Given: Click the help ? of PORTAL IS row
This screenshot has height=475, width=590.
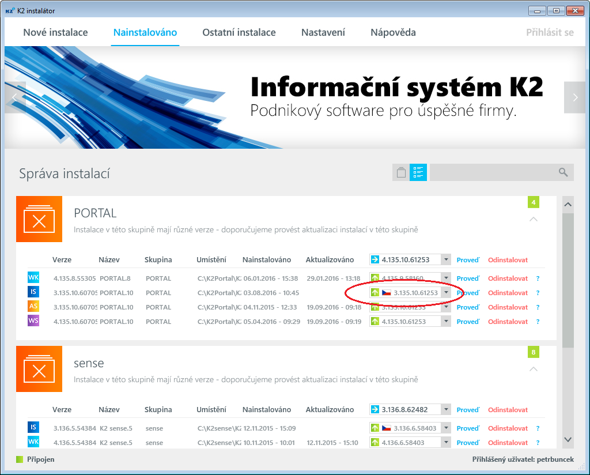Looking at the screenshot, I should click(538, 293).
